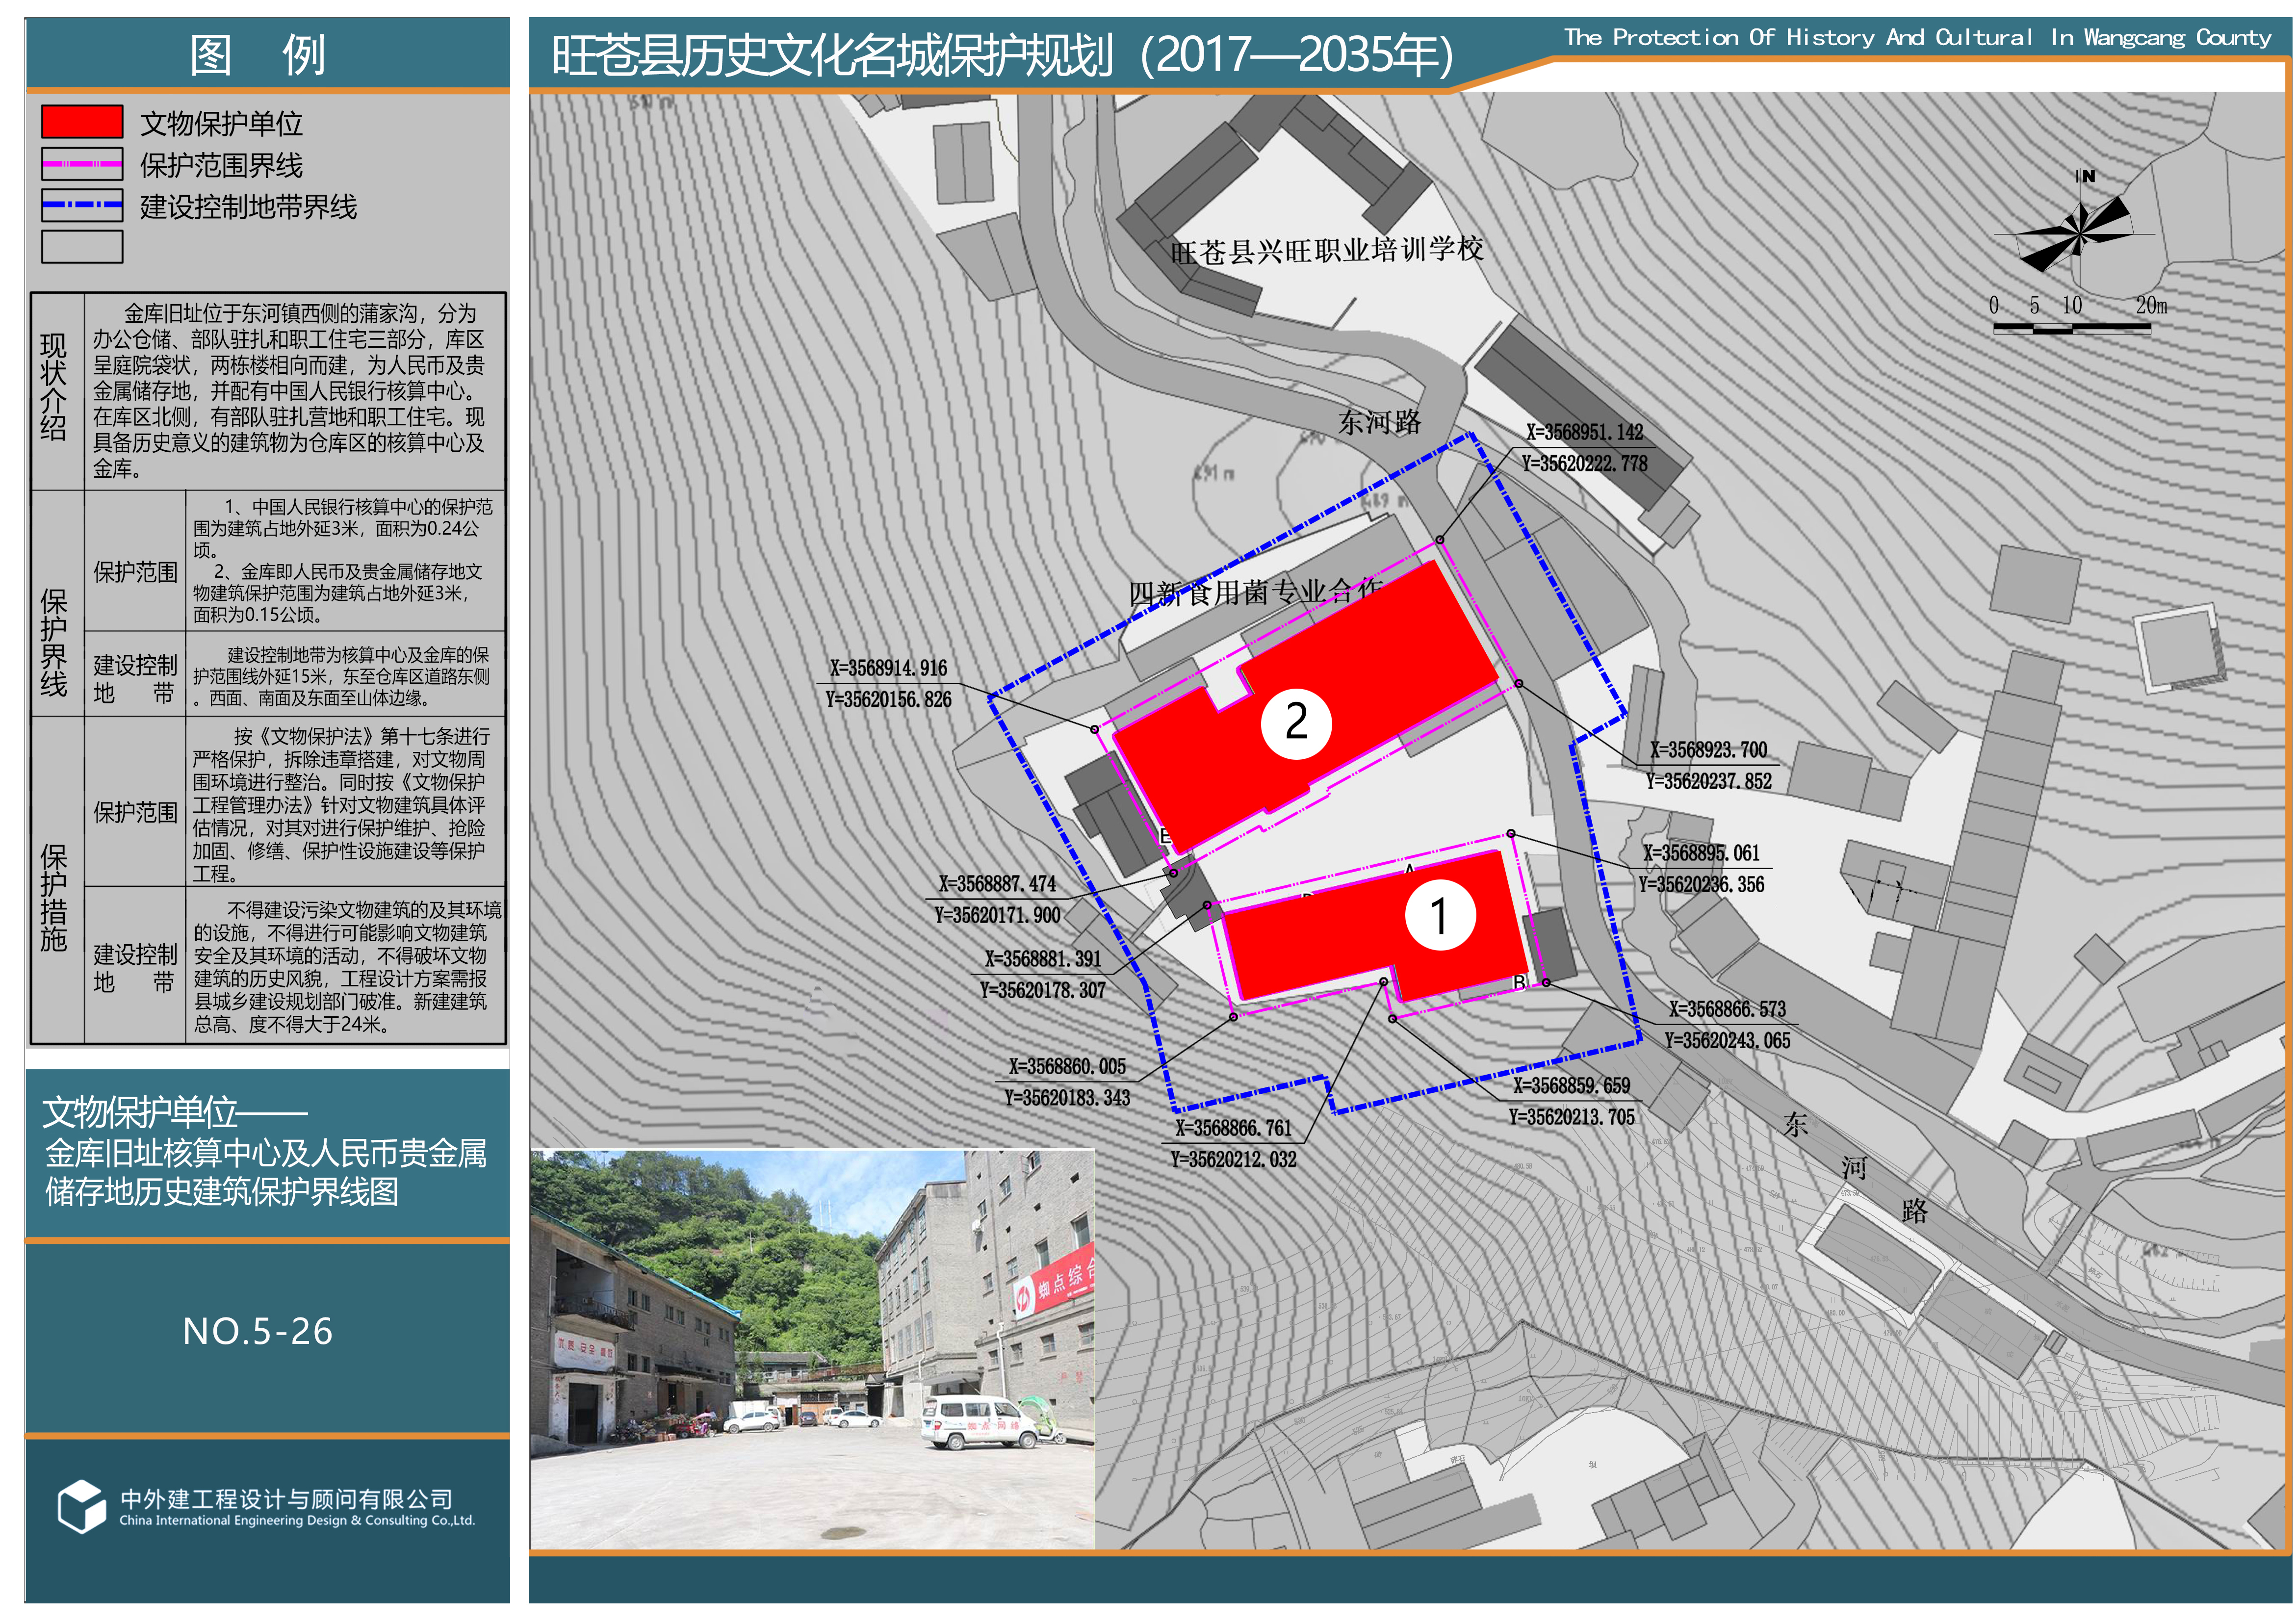Viewport: 2296px width, 1624px height.
Task: Click coordinate label X=3568951.142
Action: click(x=1584, y=432)
